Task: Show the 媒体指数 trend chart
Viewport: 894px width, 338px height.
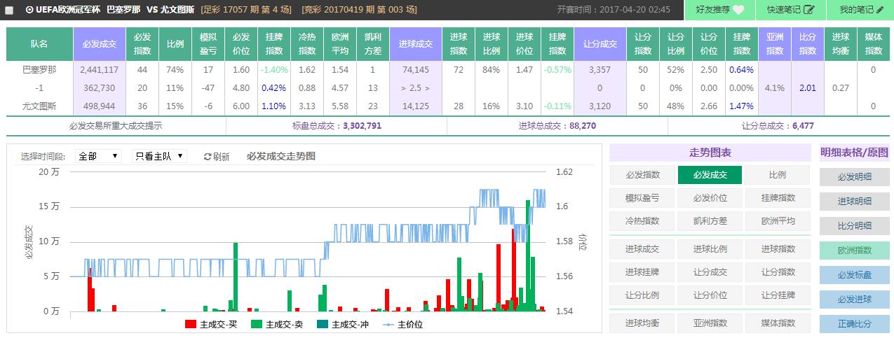Action: tap(778, 323)
